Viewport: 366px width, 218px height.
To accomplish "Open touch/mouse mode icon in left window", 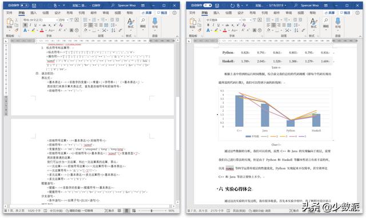I will tap(55, 5).
